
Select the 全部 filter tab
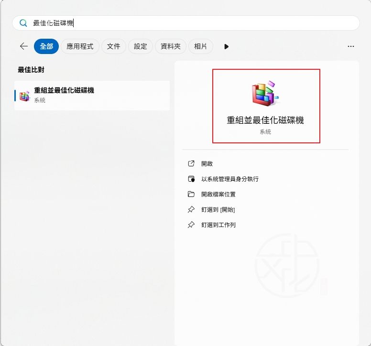(46, 46)
